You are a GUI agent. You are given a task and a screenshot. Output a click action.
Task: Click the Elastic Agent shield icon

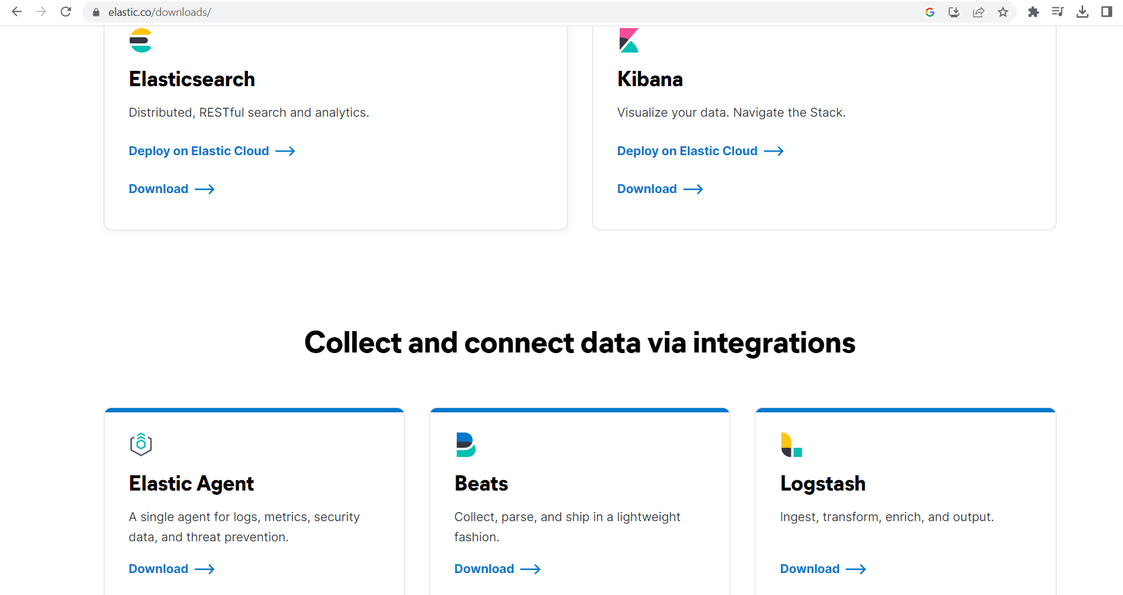click(140, 444)
